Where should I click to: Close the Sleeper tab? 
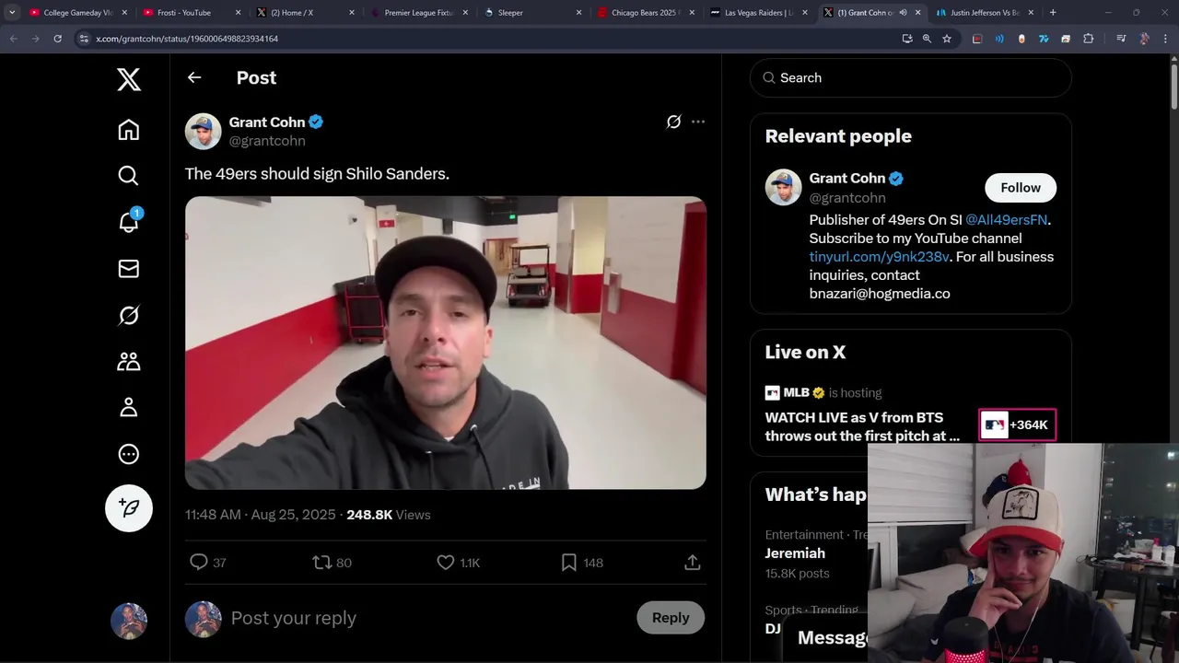[x=578, y=13]
